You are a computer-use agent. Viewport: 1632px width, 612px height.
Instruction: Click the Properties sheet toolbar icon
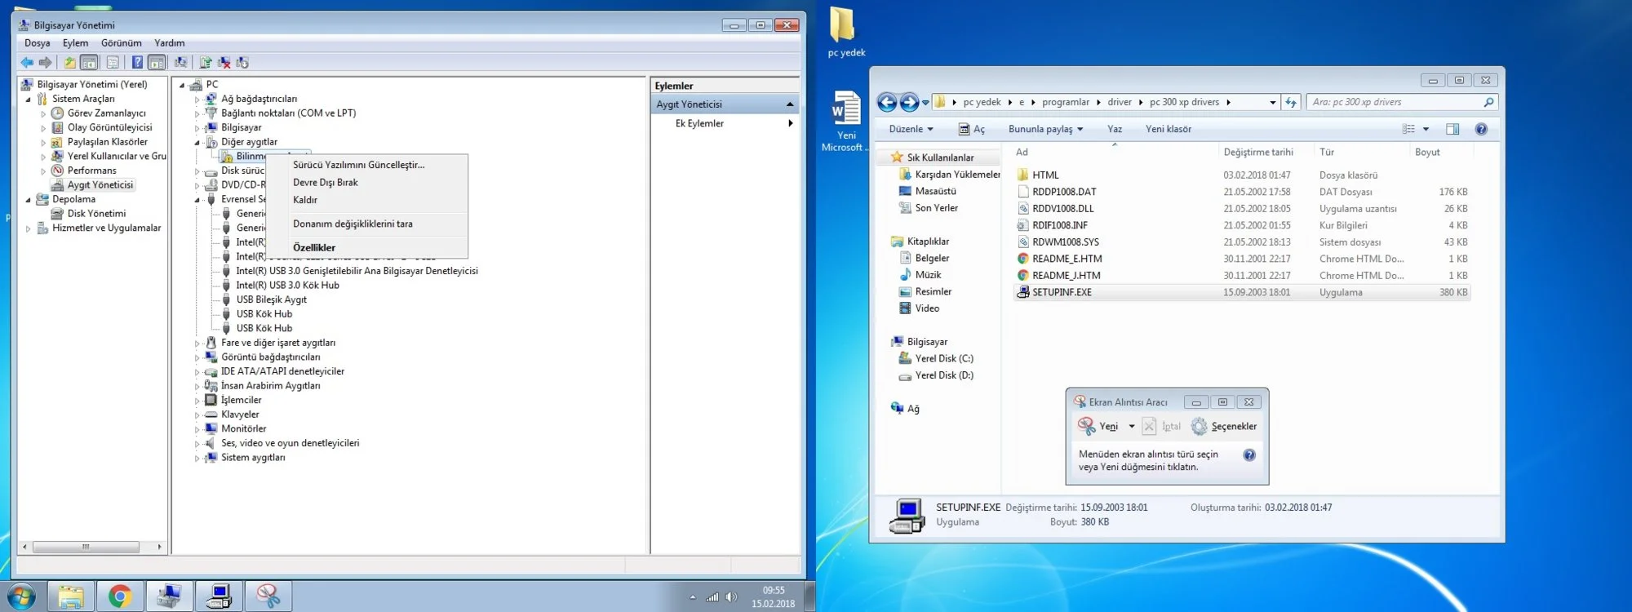click(113, 62)
